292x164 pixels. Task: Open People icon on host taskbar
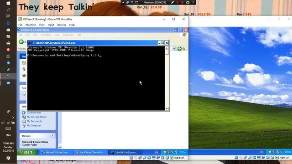coord(8,112)
